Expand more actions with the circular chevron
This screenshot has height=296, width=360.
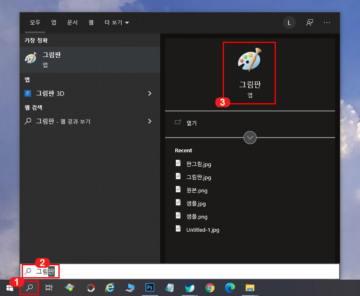click(x=250, y=138)
